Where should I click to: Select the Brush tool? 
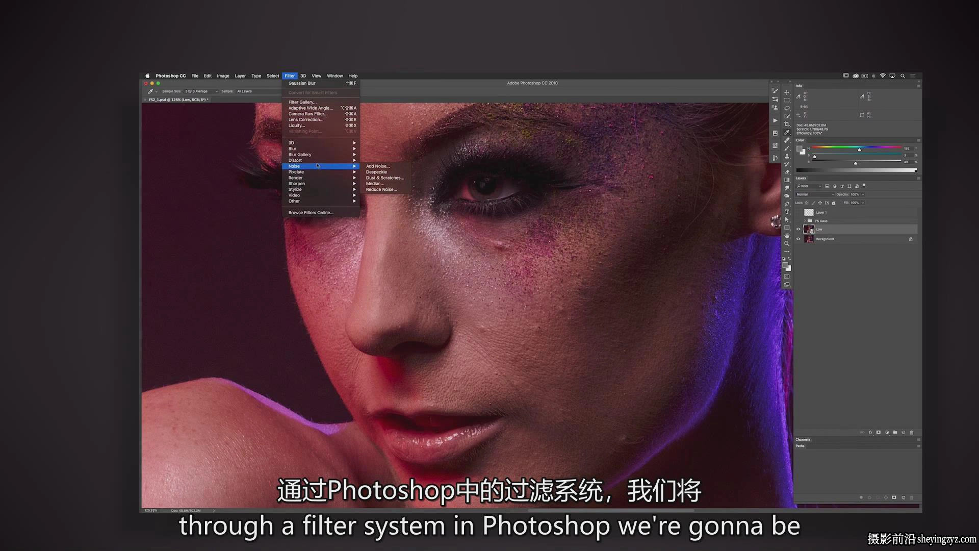787,148
